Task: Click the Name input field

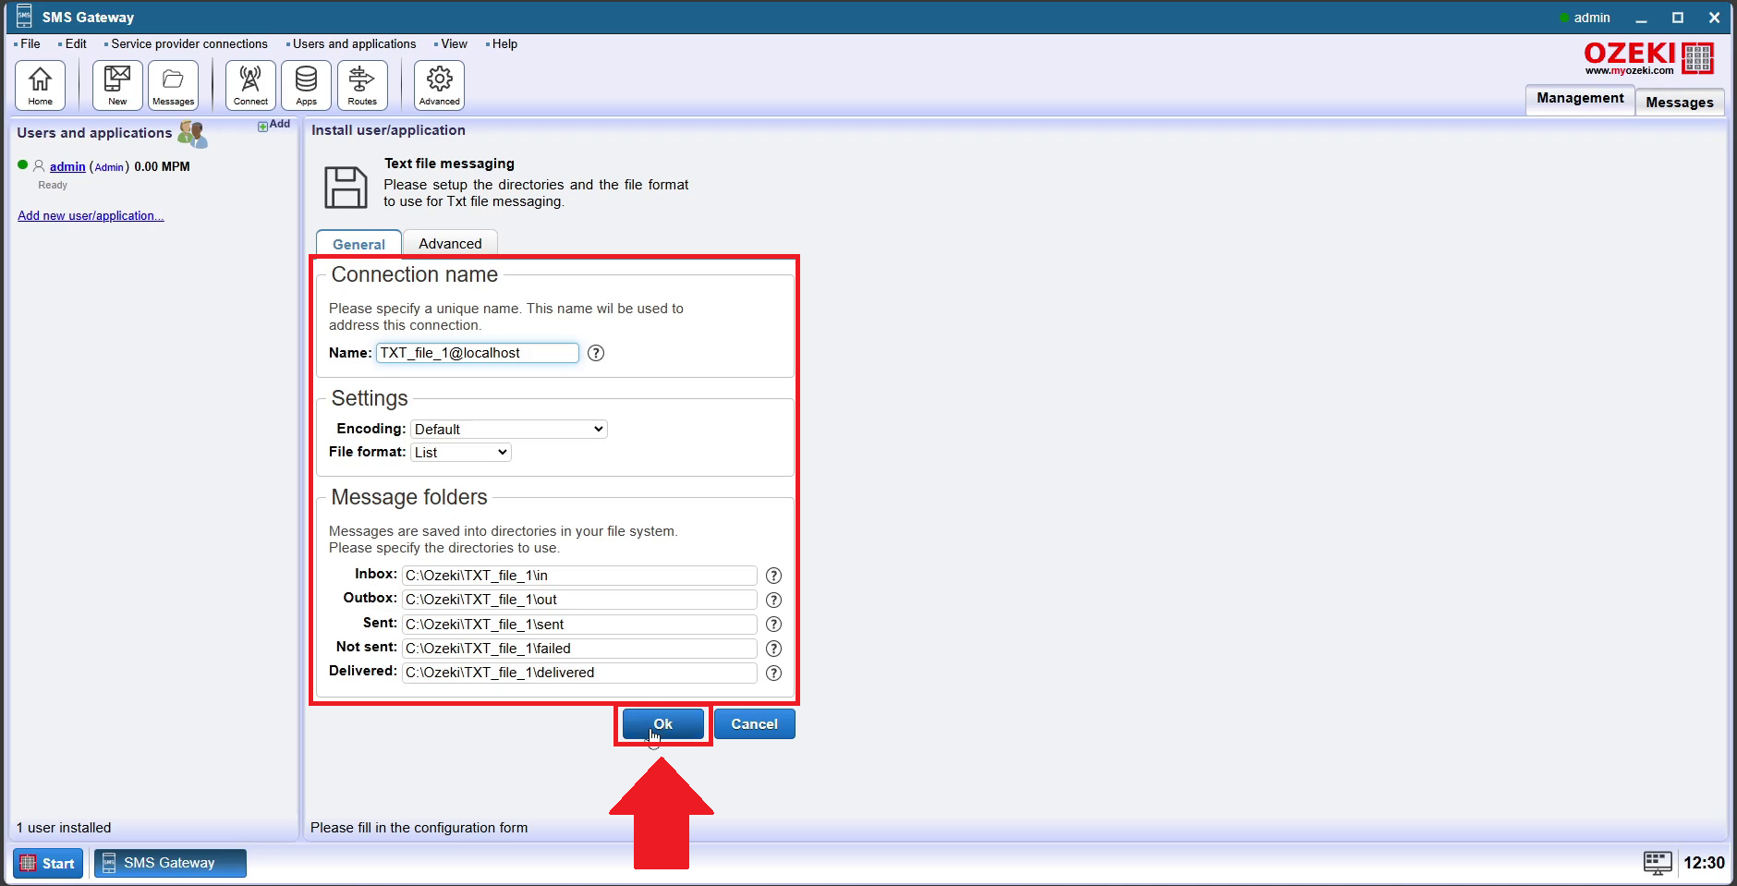Action: pos(477,353)
